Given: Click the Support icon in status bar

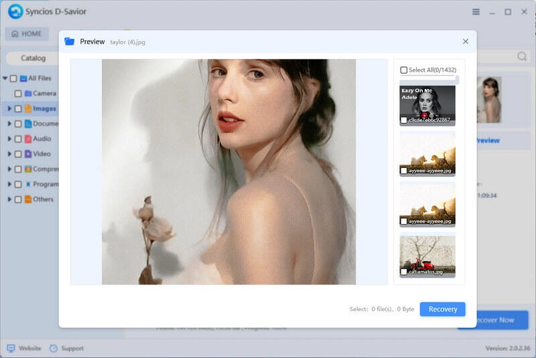Looking at the screenshot, I should click(55, 349).
